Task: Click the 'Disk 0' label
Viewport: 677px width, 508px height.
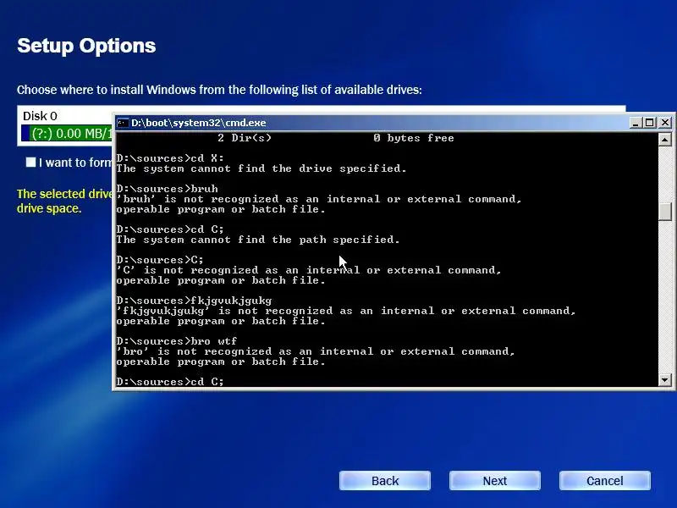Action: tap(40, 116)
